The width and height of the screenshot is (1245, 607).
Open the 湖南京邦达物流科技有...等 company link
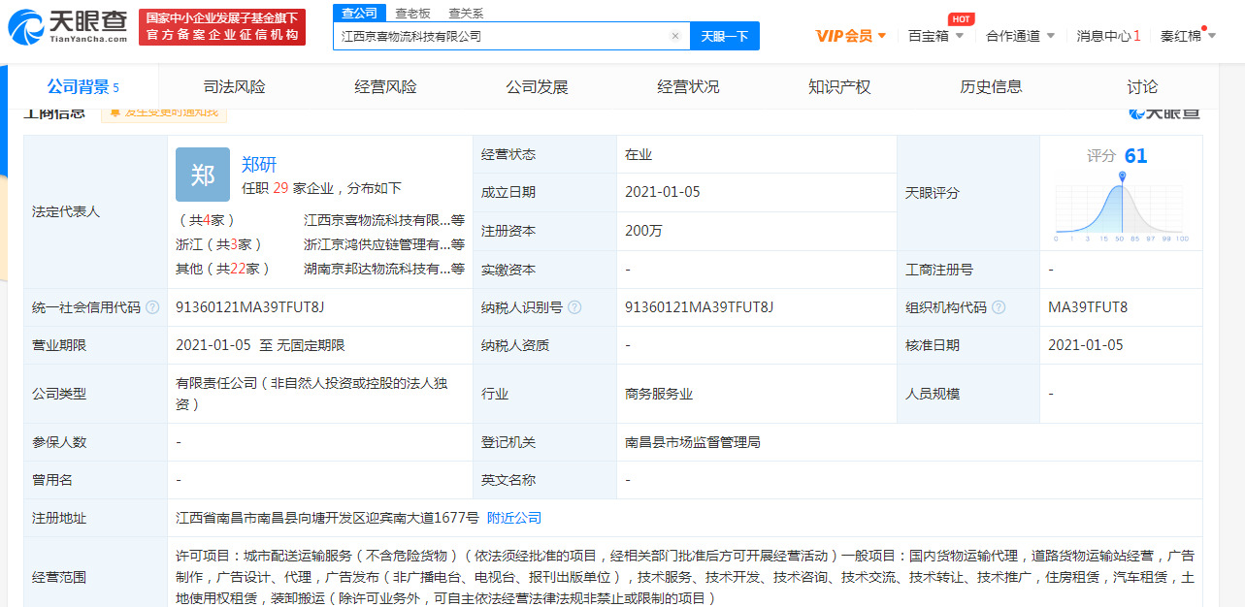[384, 269]
